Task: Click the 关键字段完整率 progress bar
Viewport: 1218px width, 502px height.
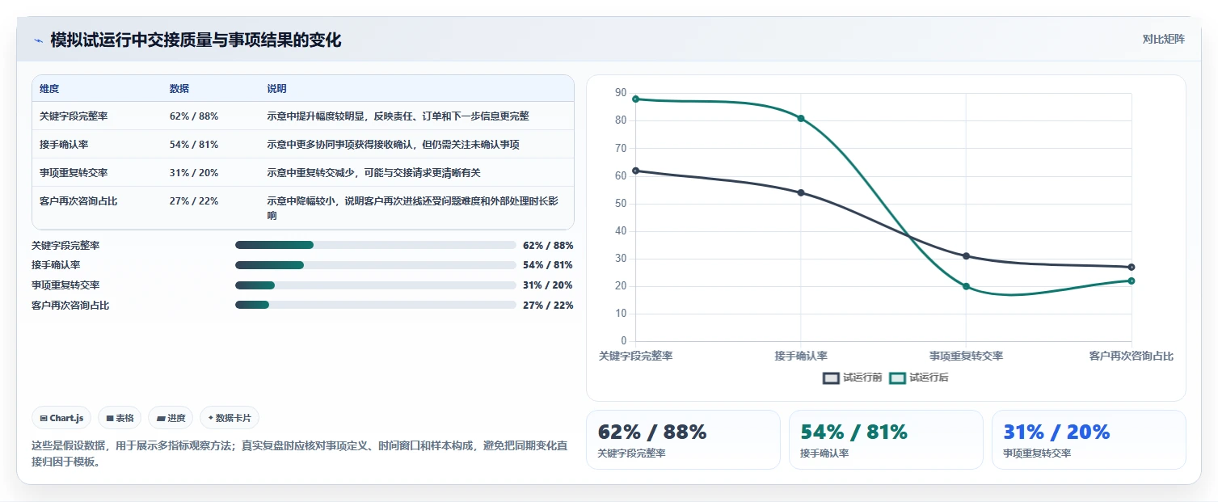Action: tap(375, 245)
